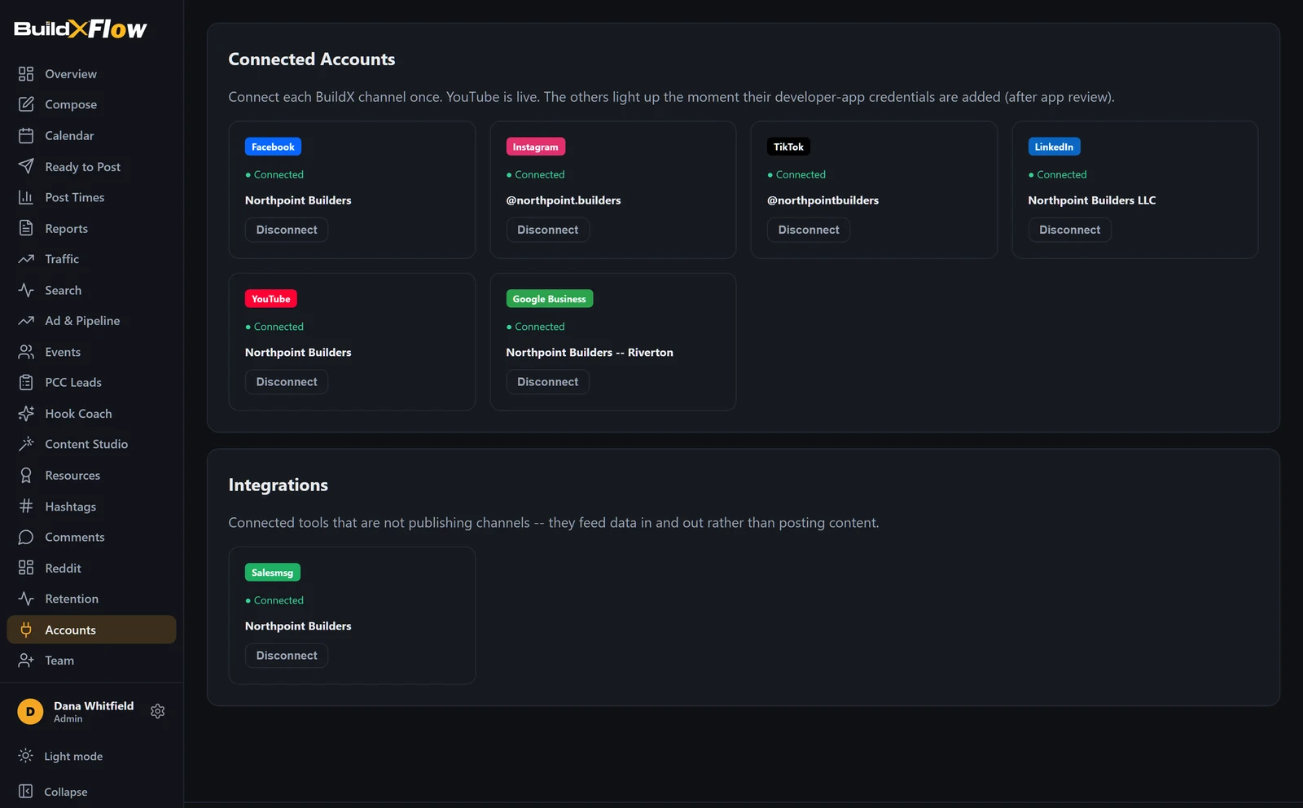Click the BuildXFlow logo
1303x808 pixels.
tap(81, 29)
